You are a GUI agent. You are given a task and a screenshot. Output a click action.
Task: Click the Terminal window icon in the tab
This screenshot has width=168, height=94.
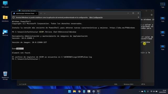(x=14, y=13)
